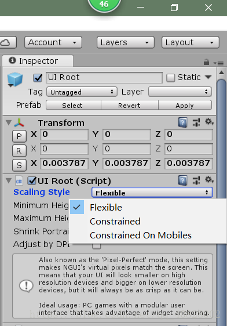Open the Layout dropdown
Image resolution: width=227 pixels, height=326 pixels.
191,42
